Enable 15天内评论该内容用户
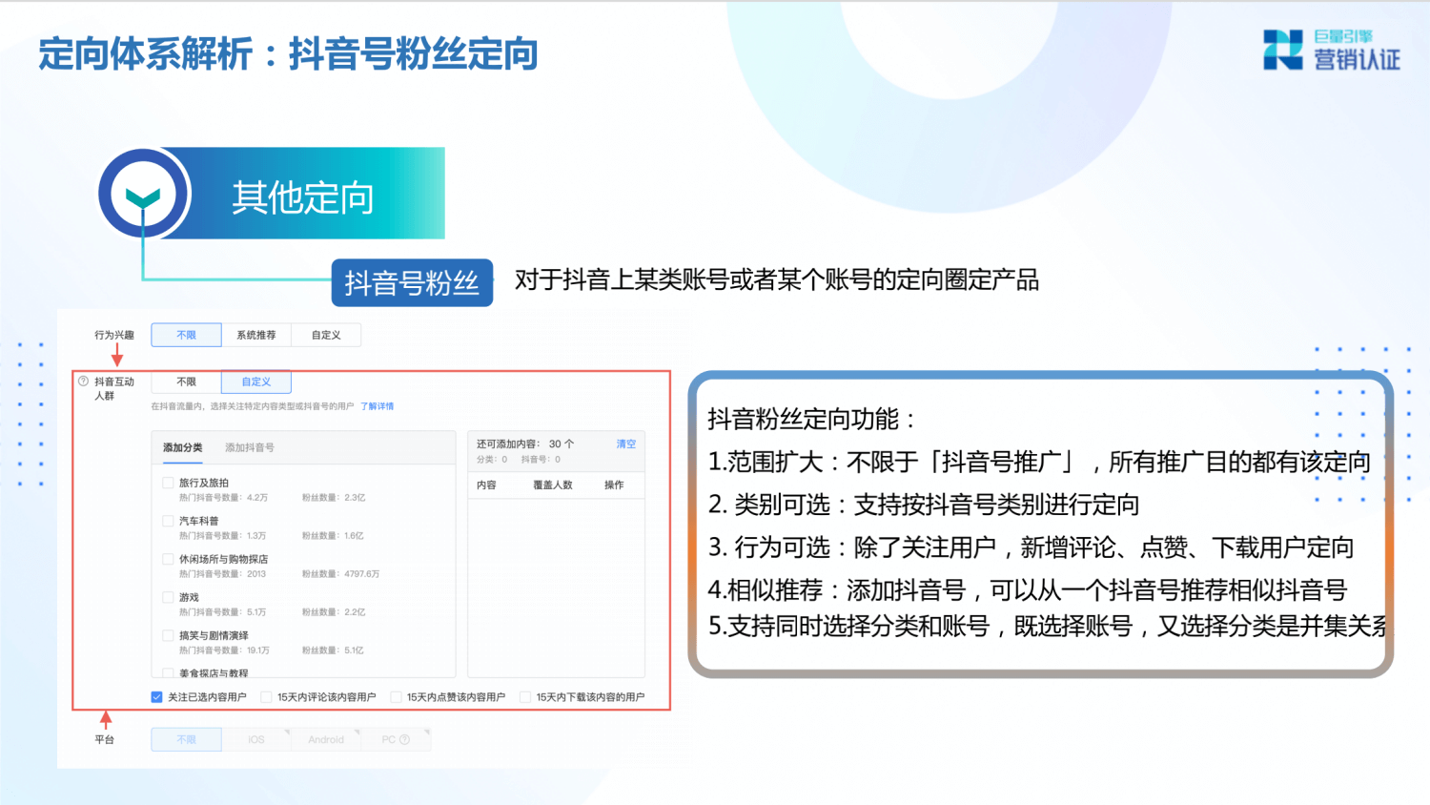The height and width of the screenshot is (805, 1430). click(x=266, y=697)
